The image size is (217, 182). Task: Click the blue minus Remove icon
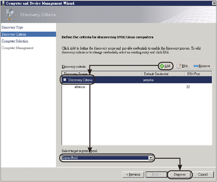pos(196,66)
